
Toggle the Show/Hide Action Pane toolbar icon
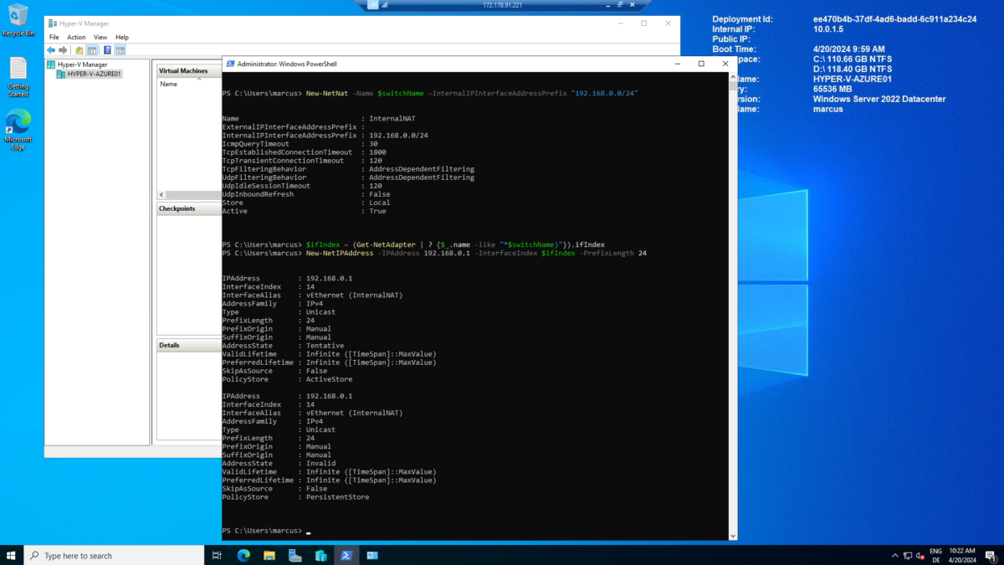click(x=120, y=49)
